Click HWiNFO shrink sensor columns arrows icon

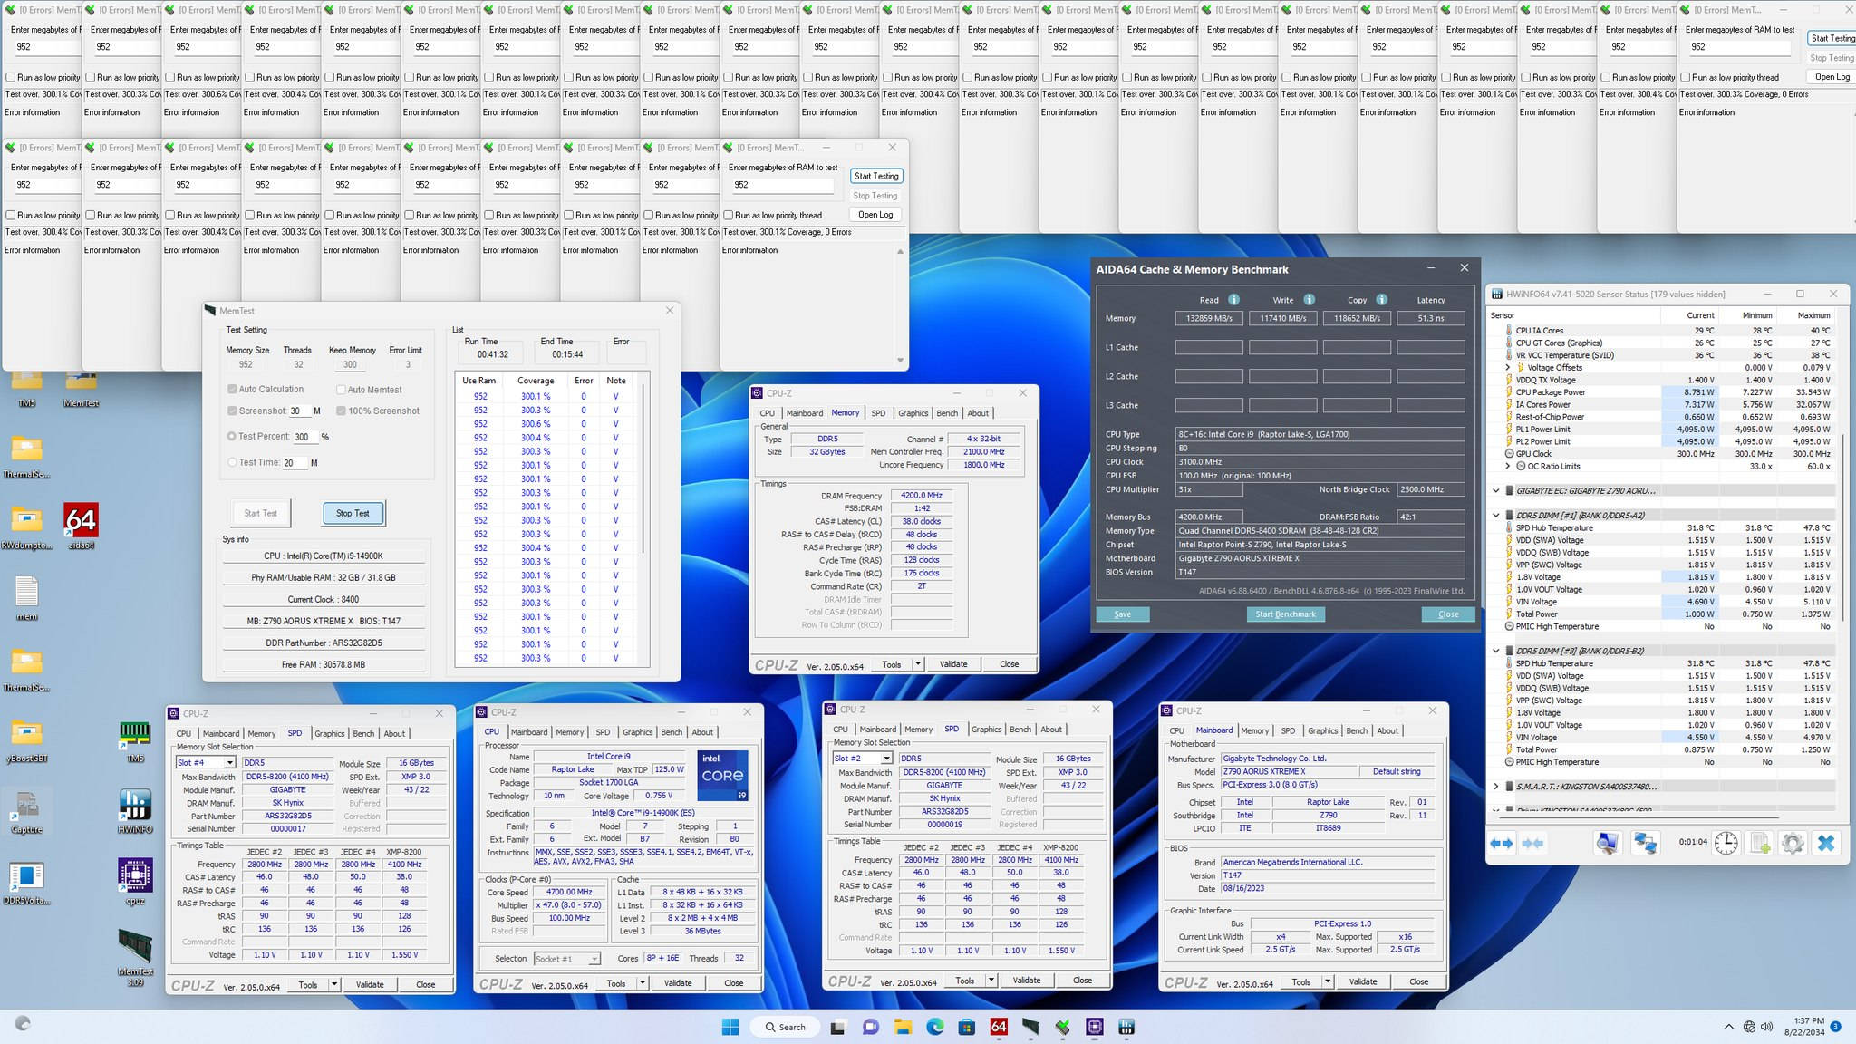coord(1532,843)
